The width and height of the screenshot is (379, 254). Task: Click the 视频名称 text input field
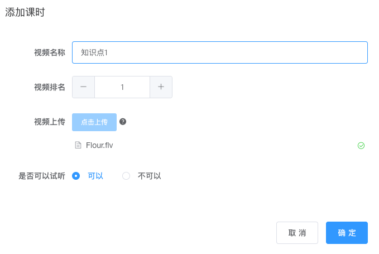219,52
